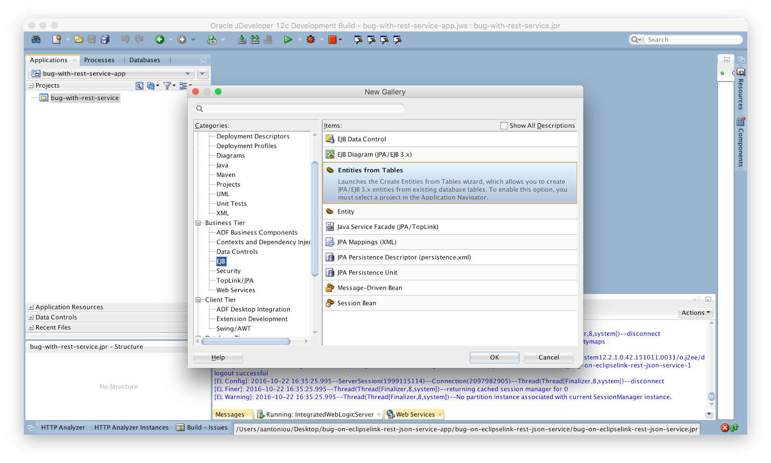
Task: Select the Session Bean item
Action: pyautogui.click(x=450, y=303)
